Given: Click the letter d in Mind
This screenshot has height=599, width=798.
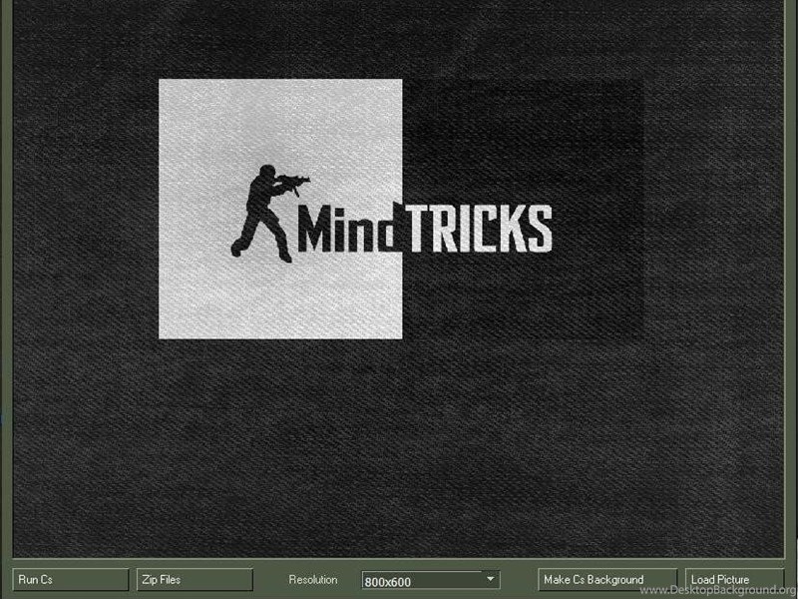Looking at the screenshot, I should tap(383, 229).
